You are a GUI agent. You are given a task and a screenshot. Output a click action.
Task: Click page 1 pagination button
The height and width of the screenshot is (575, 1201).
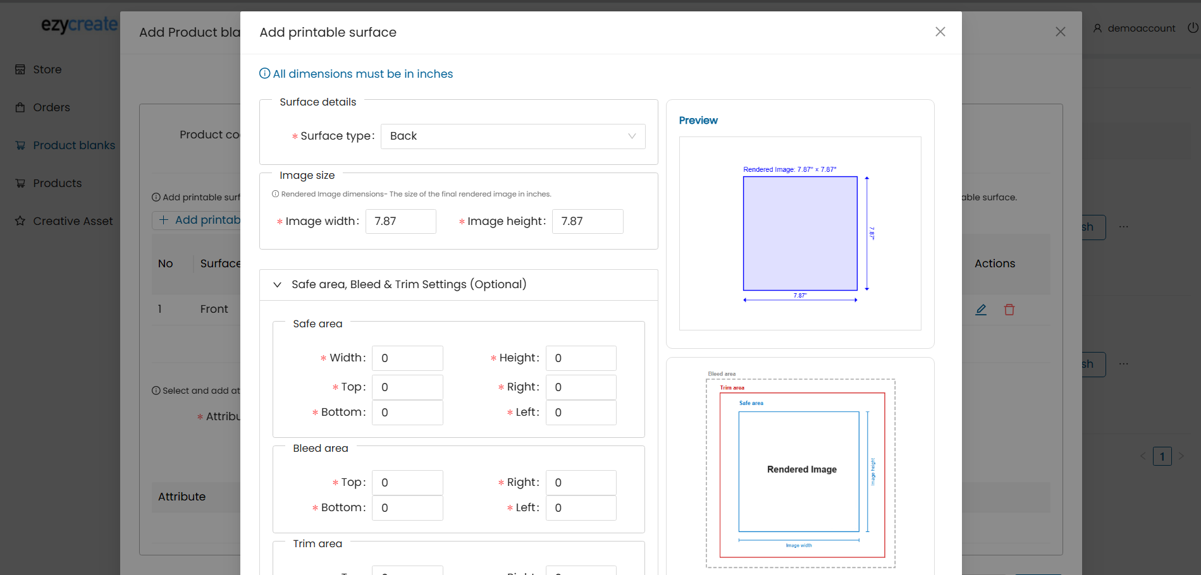click(1162, 456)
